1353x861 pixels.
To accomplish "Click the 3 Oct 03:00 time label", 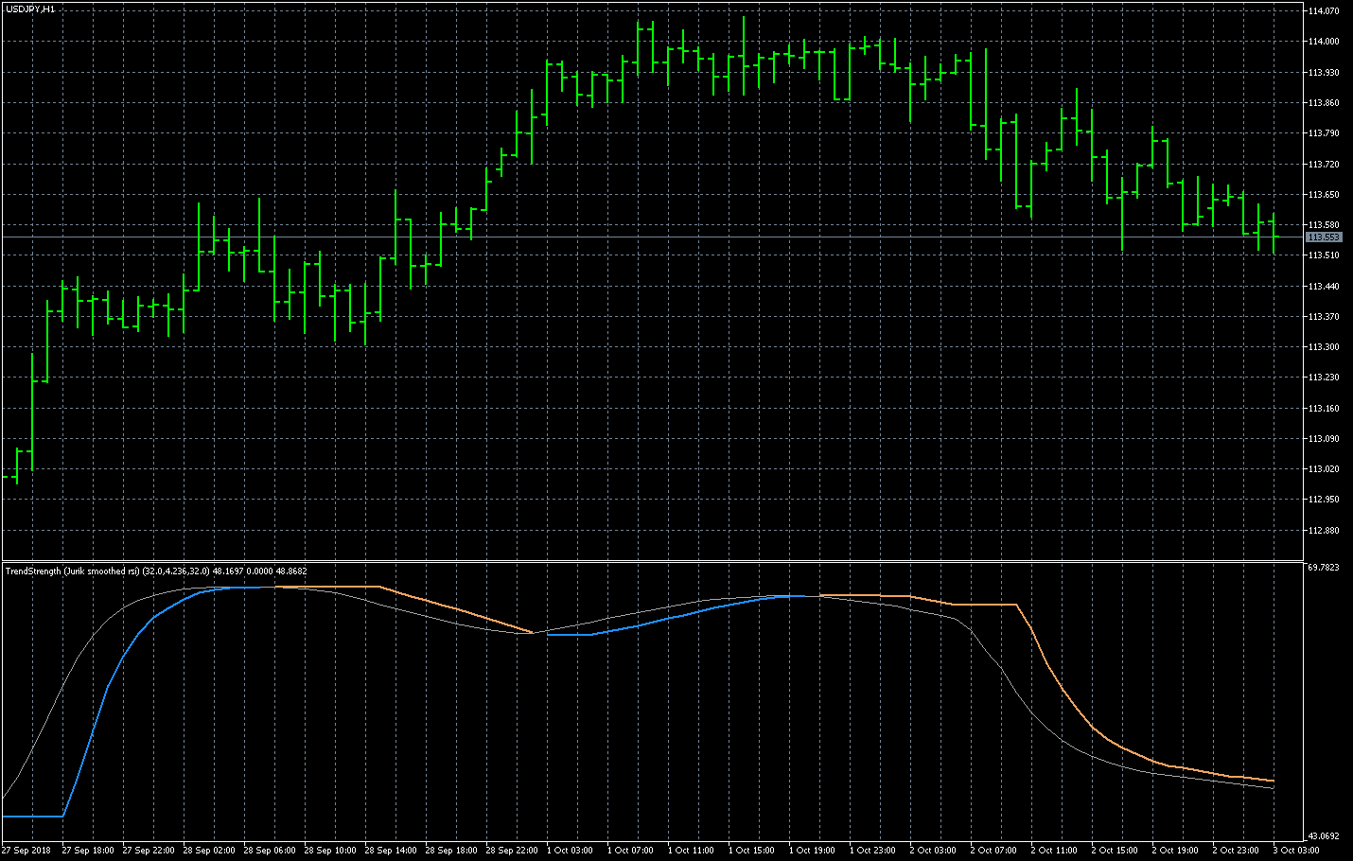I will point(1296,851).
